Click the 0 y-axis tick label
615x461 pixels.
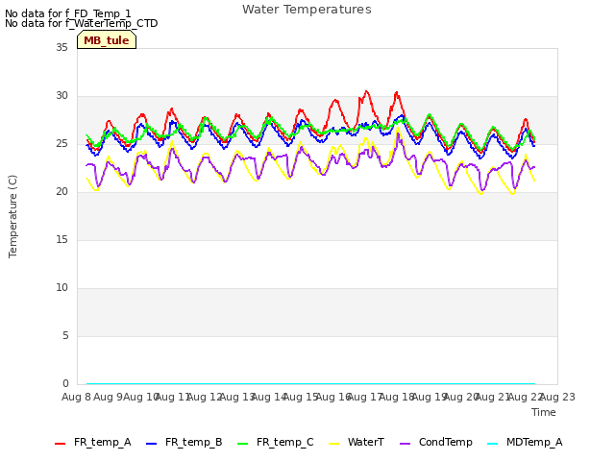(x=65, y=384)
